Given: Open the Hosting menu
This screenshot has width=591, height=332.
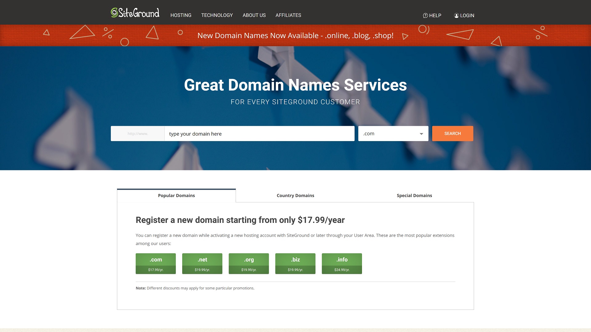Looking at the screenshot, I should pos(181,15).
